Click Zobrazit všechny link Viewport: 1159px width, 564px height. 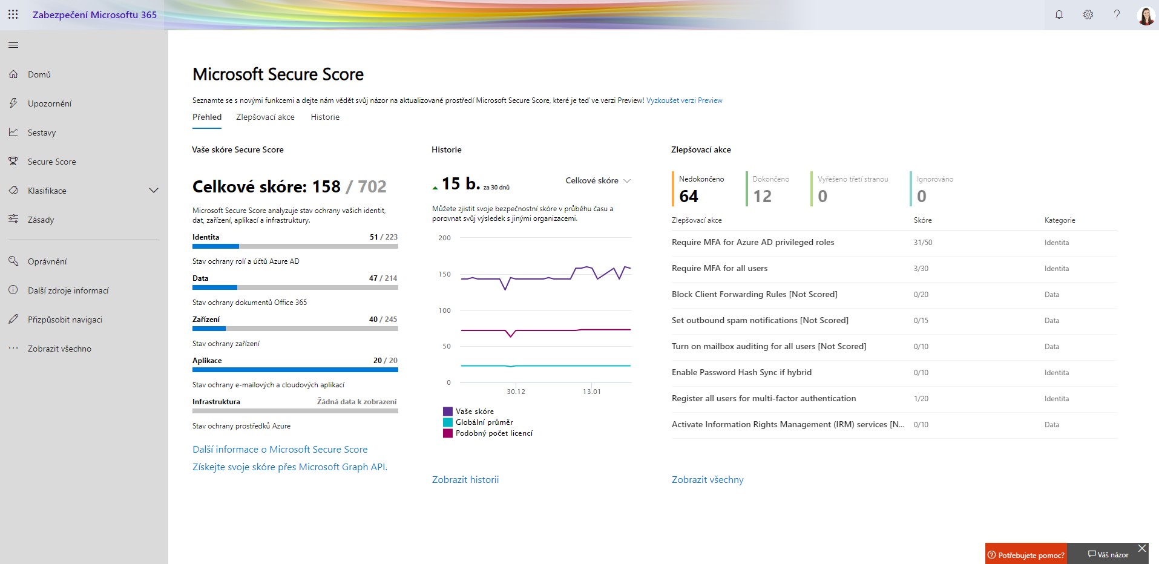tap(708, 480)
